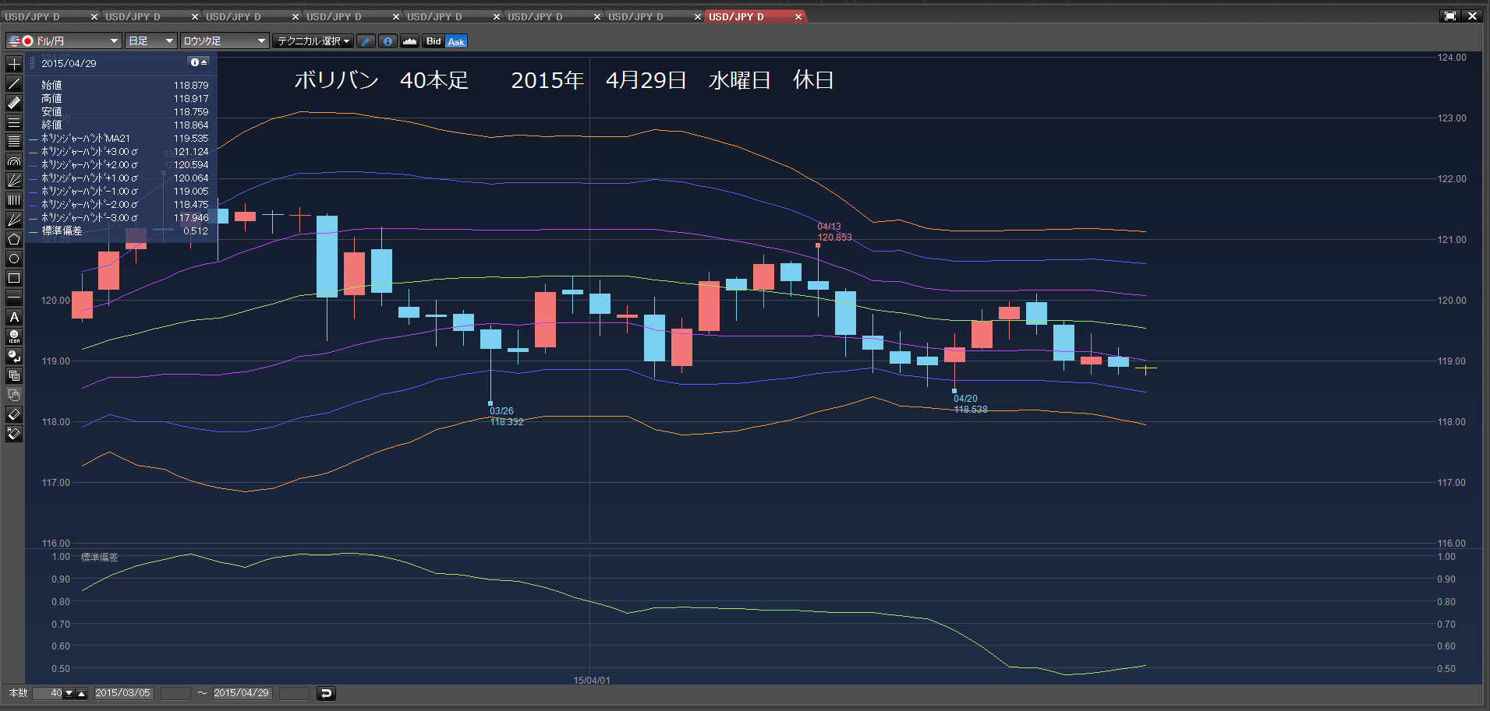Click the reset date range arrow button
This screenshot has height=711, width=1490.
pos(326,693)
